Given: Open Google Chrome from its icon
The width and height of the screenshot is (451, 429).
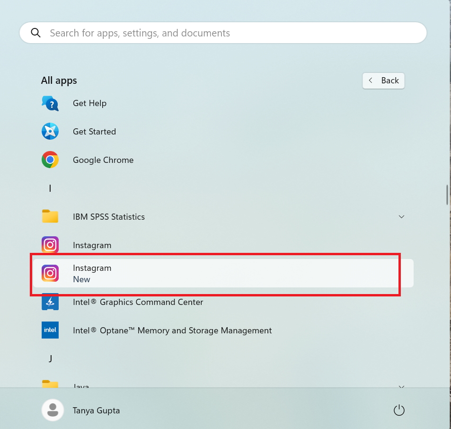Looking at the screenshot, I should click(x=50, y=160).
